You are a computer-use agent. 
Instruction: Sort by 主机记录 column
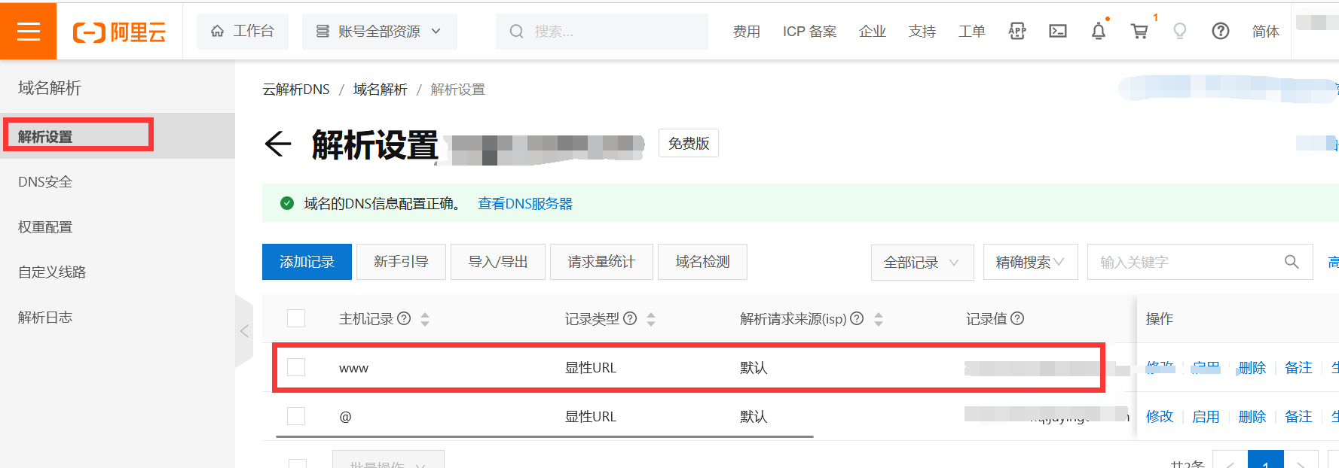(425, 319)
